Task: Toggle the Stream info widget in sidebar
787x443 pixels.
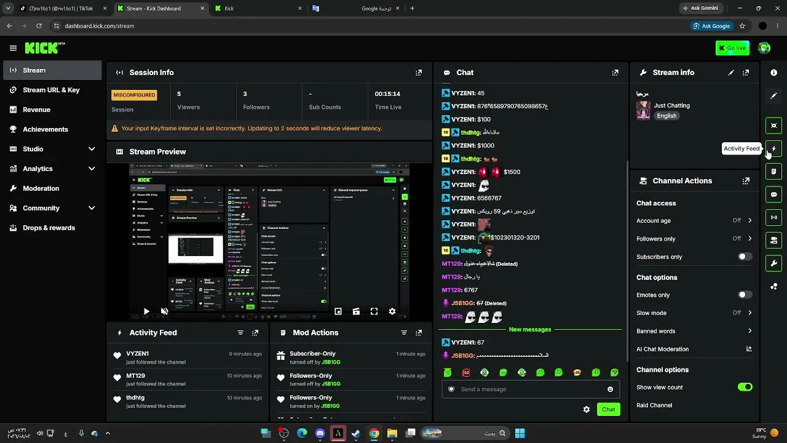Action: click(773, 263)
